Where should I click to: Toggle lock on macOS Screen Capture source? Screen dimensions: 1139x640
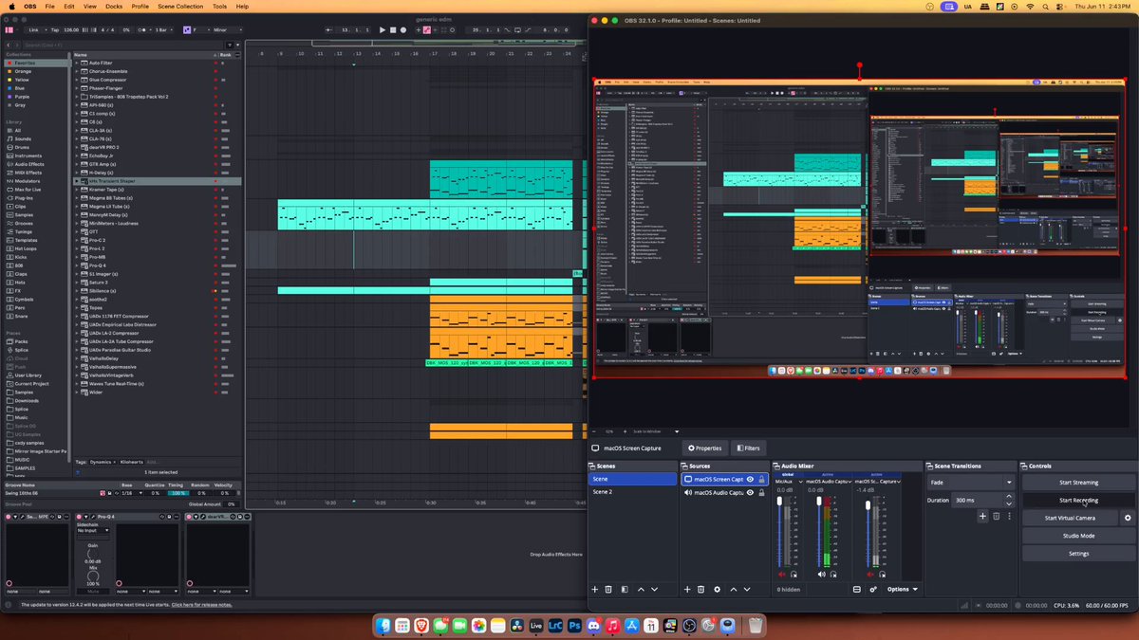(762, 480)
